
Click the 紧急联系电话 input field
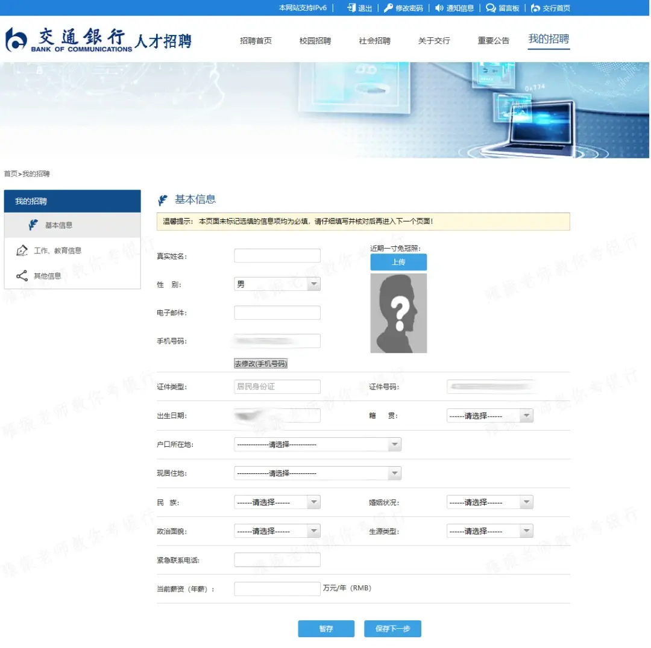click(277, 559)
